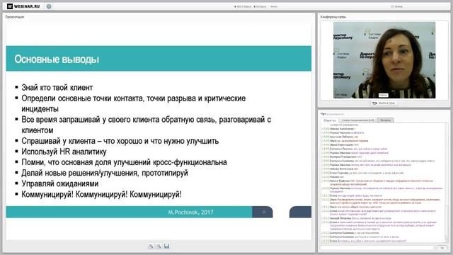The image size is (453, 255).
Task: Click the slide number badge in footer
Action: (x=263, y=212)
